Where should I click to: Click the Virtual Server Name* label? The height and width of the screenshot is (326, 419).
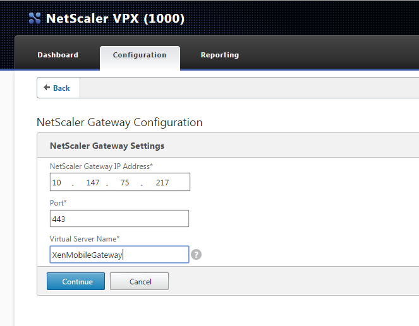(85, 239)
